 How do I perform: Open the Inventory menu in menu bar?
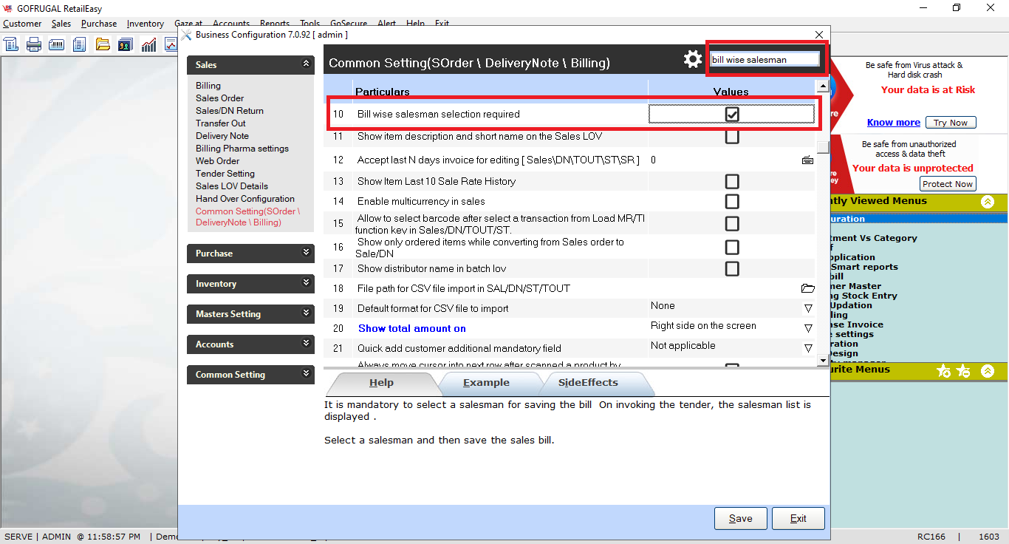tap(145, 24)
